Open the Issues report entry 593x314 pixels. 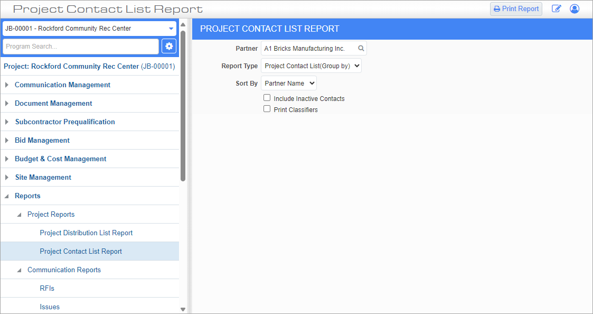coord(50,307)
